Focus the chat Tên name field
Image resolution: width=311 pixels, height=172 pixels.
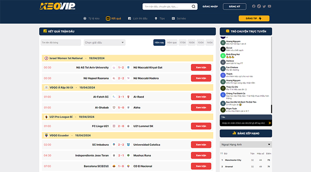pyautogui.click(x=246, y=117)
